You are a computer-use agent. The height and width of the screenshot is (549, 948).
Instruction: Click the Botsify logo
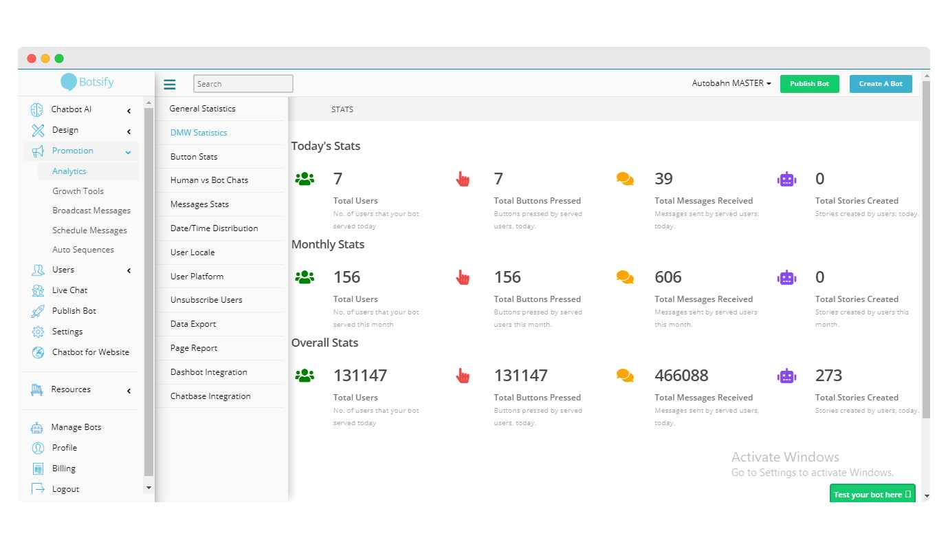coord(87,82)
